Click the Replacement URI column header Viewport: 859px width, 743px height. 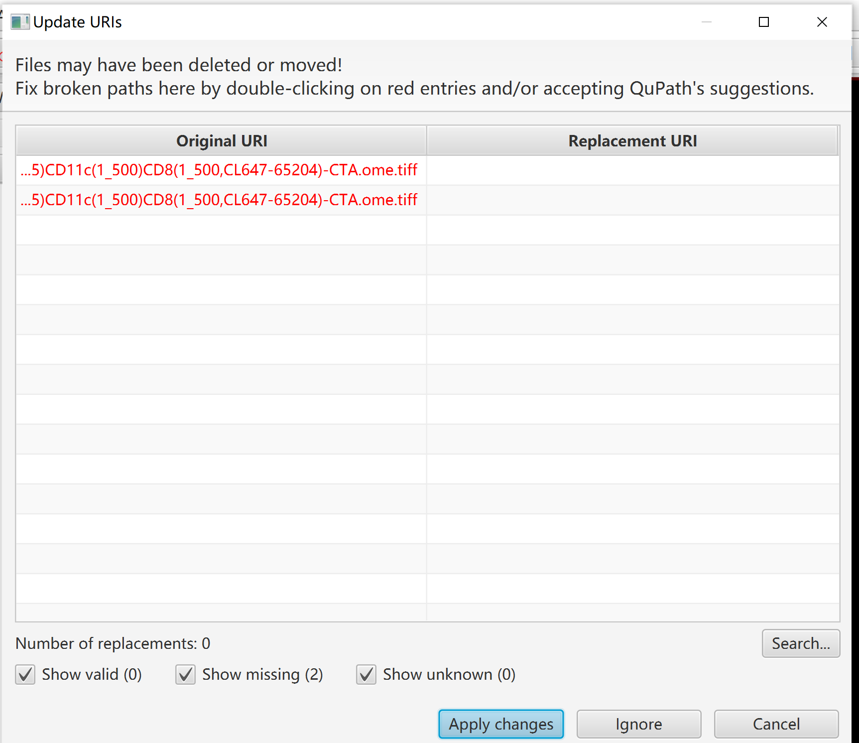[x=632, y=141]
